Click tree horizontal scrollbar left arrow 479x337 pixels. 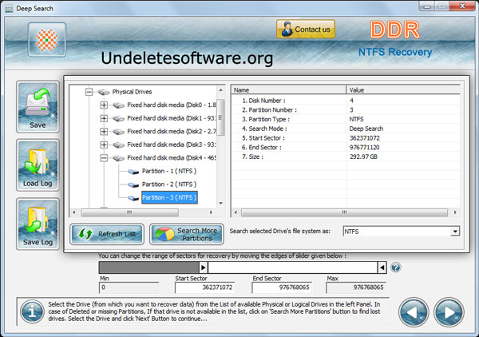74,212
